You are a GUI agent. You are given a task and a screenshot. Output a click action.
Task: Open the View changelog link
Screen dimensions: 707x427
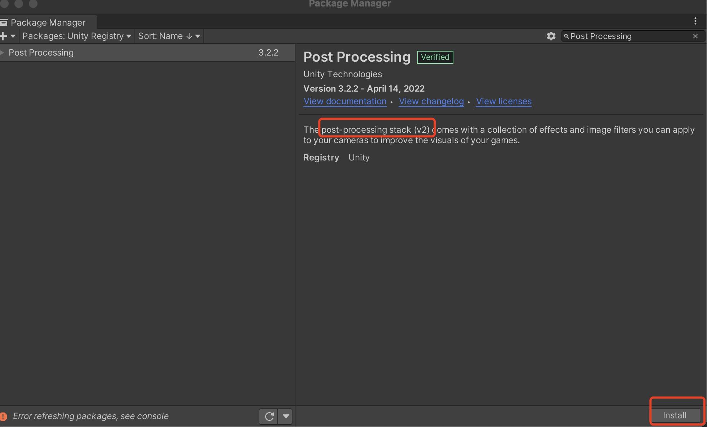point(431,101)
